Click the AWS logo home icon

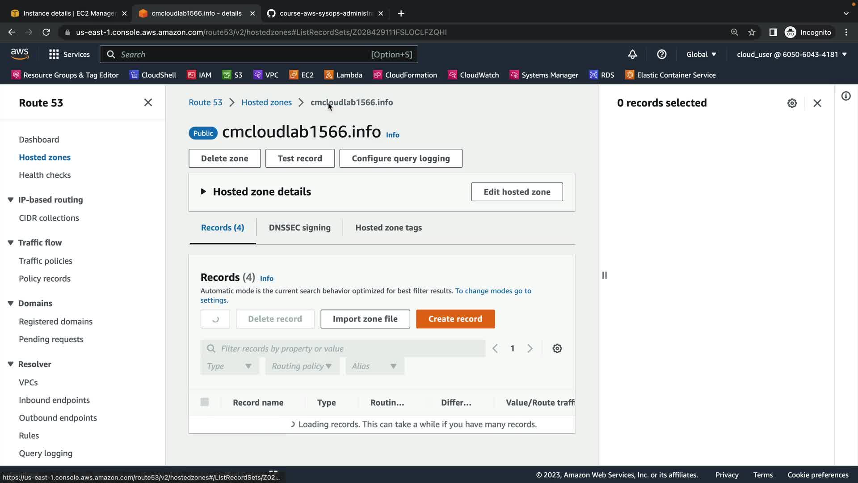(x=20, y=54)
